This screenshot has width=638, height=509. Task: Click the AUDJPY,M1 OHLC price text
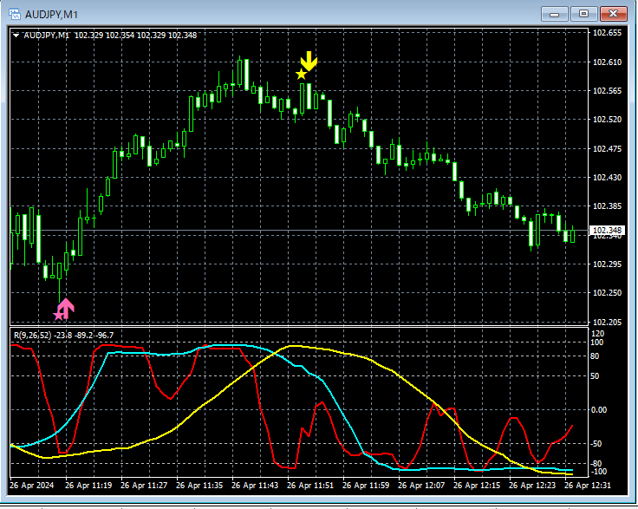click(135, 35)
